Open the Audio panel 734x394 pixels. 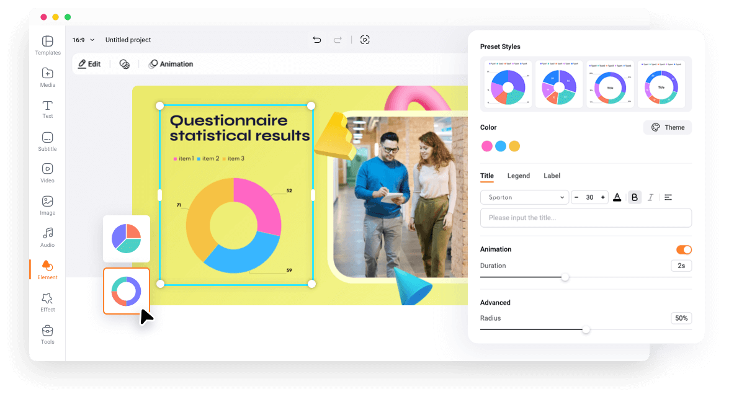(47, 238)
